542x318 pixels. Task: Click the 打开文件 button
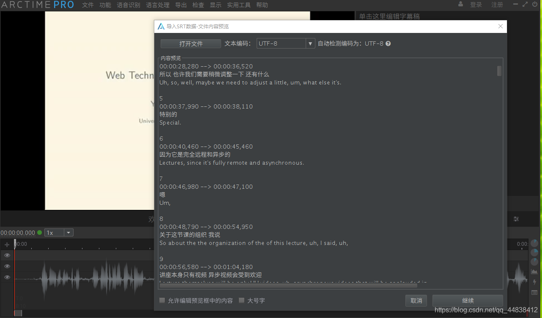point(191,43)
